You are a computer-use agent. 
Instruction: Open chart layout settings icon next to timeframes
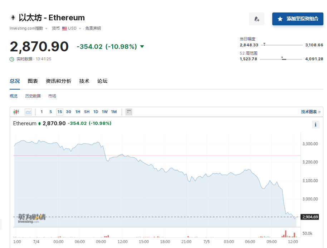point(128,111)
